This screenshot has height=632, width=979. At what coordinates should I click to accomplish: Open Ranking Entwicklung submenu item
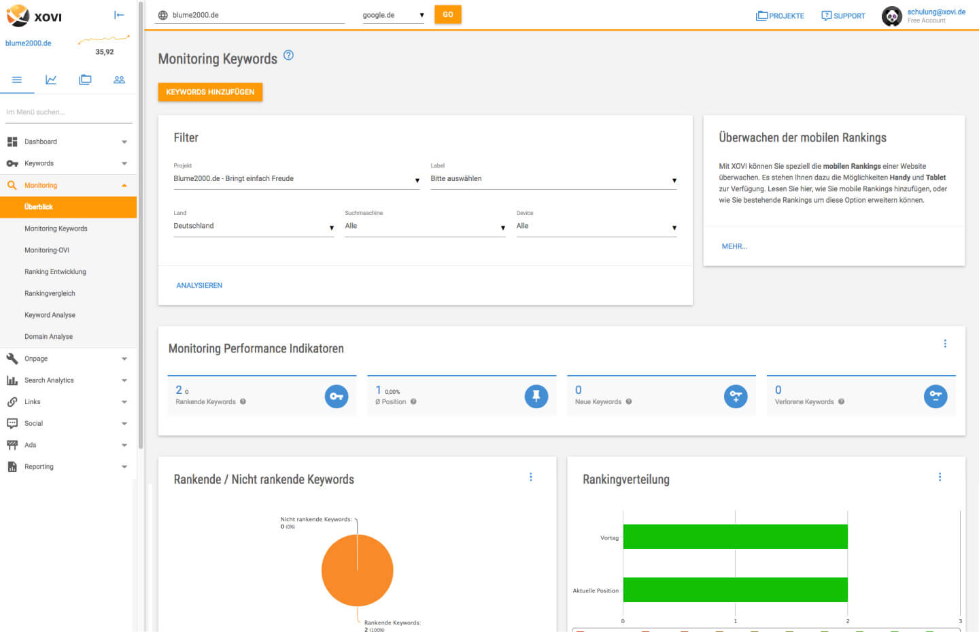(55, 272)
